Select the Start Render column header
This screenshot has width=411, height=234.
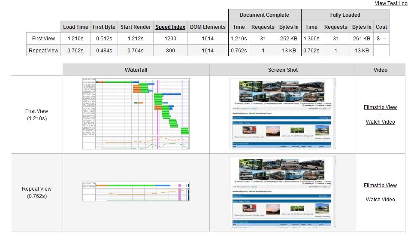coord(136,27)
